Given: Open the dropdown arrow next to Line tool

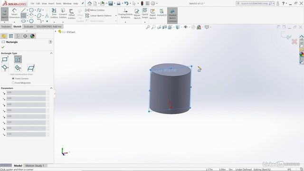Looking at the screenshot, I should tap(27, 10).
